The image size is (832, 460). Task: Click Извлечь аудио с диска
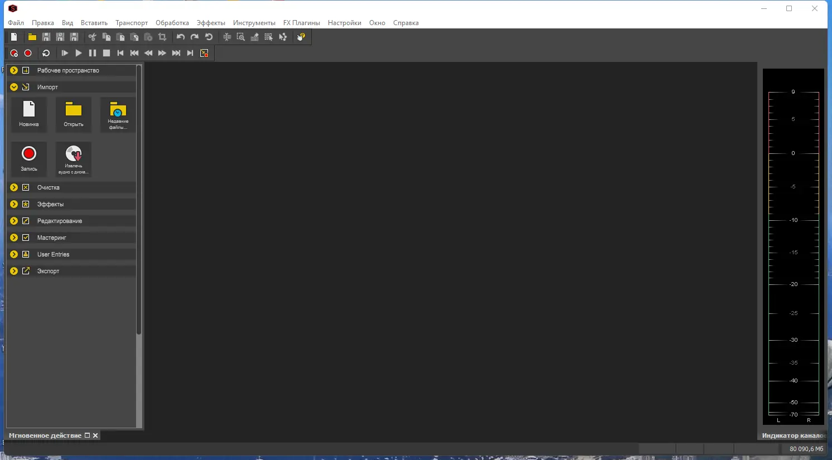tap(74, 159)
